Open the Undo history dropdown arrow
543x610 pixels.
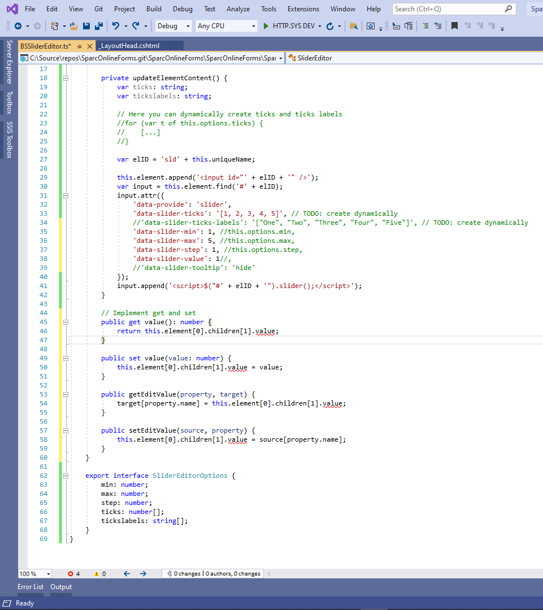[x=126, y=26]
